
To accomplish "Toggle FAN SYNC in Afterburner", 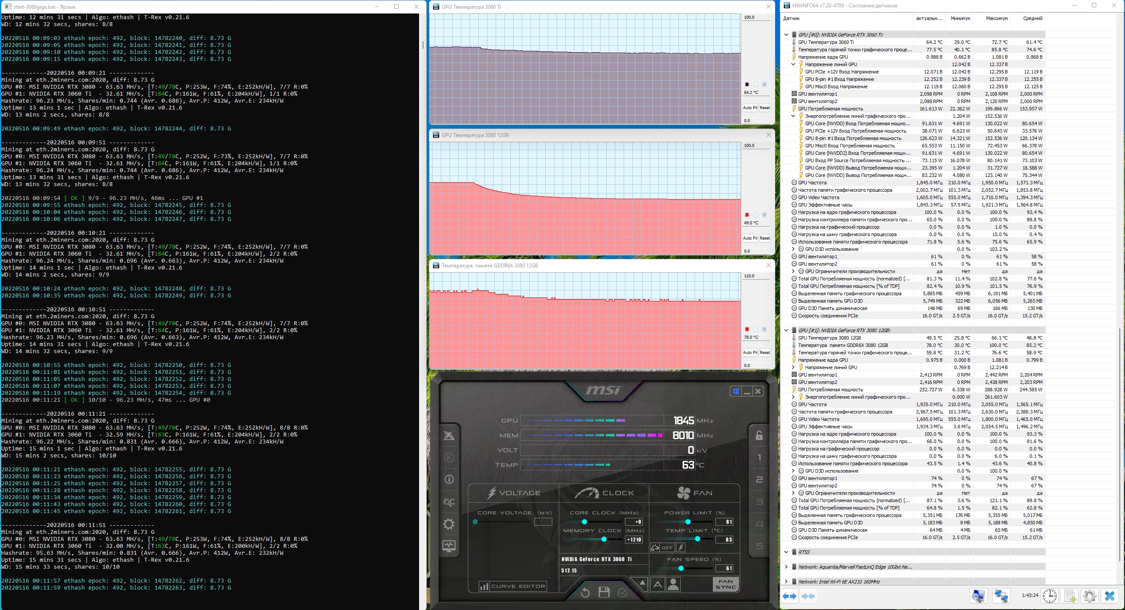I will point(725,584).
